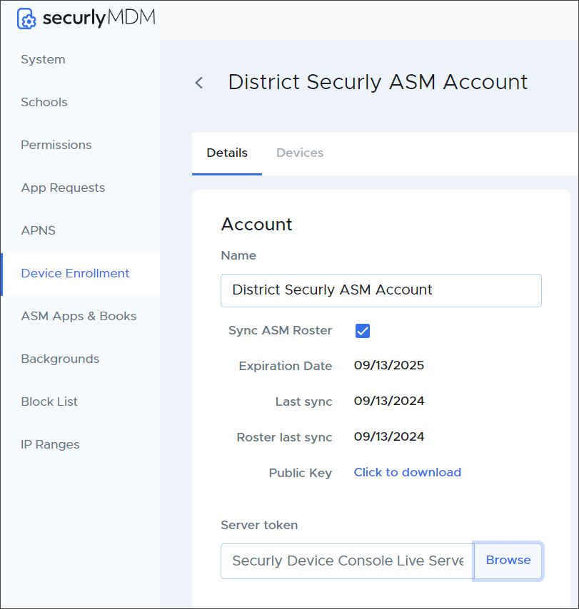Click the Public Key label
Screen dimensions: 579x609
[301, 473]
